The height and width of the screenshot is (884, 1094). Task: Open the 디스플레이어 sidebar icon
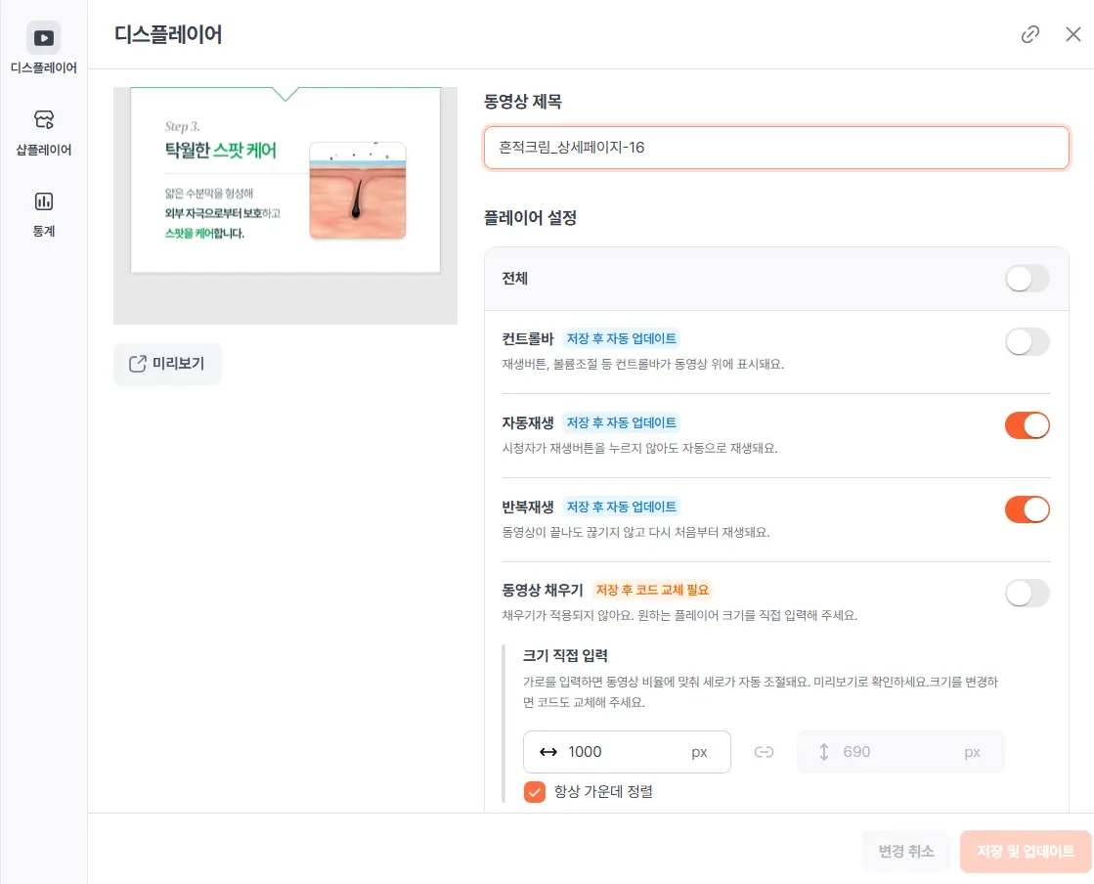pos(43,39)
